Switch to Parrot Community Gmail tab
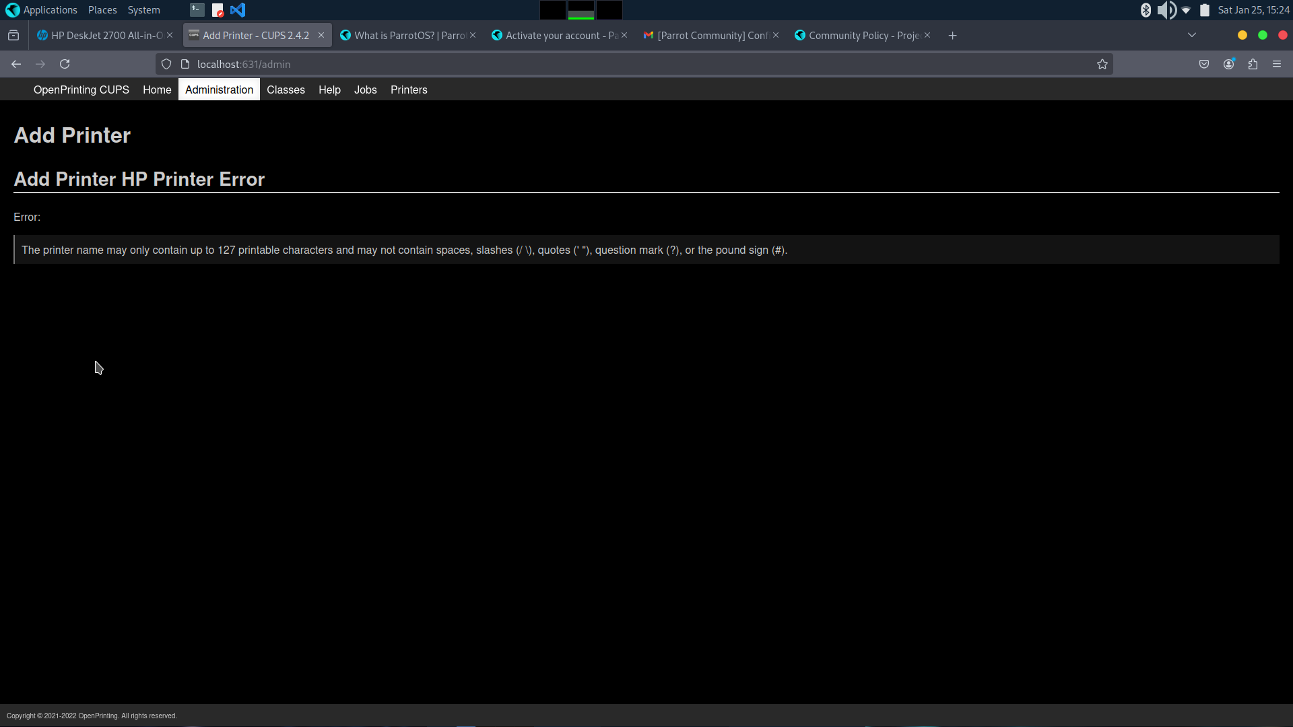The width and height of the screenshot is (1293, 727). pyautogui.click(x=706, y=36)
